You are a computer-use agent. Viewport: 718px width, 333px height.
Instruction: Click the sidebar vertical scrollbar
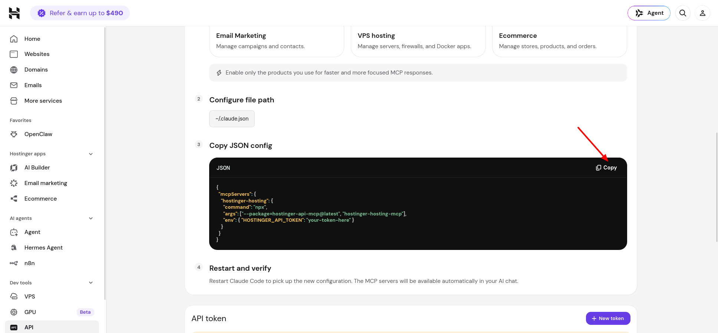point(105,163)
